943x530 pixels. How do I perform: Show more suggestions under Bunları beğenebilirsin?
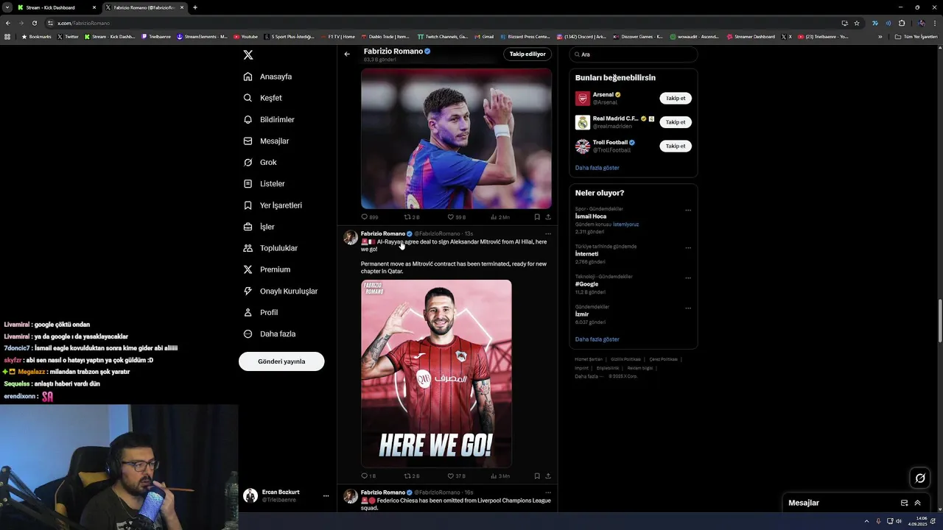tap(597, 168)
